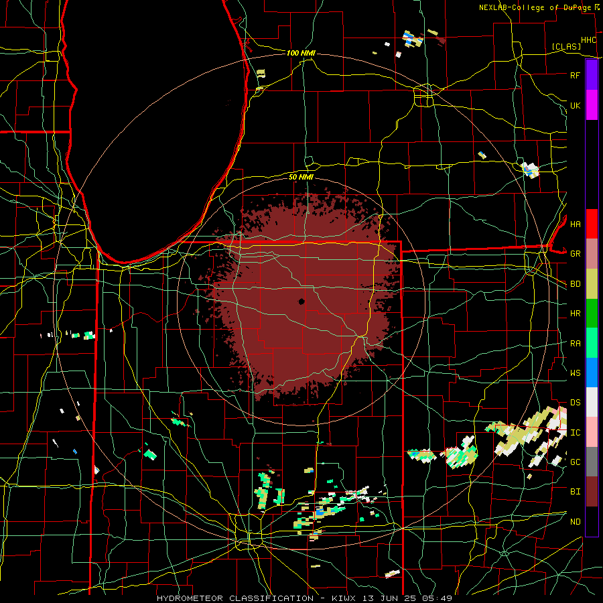Screen dimensions: 603x603
Task: Click the IC legend label
Action: tap(575, 433)
